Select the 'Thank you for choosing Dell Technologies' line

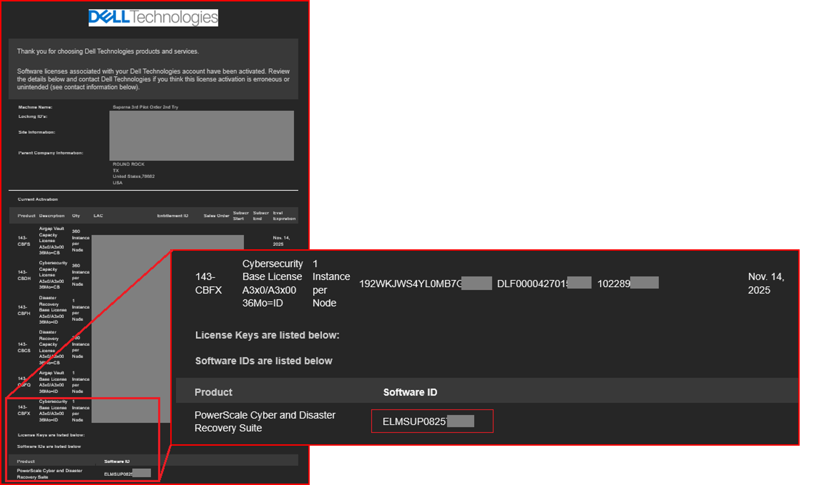click(108, 51)
